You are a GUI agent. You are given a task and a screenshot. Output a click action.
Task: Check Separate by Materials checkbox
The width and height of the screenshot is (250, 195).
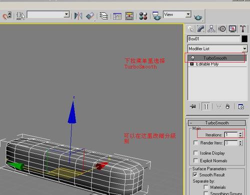point(206,187)
